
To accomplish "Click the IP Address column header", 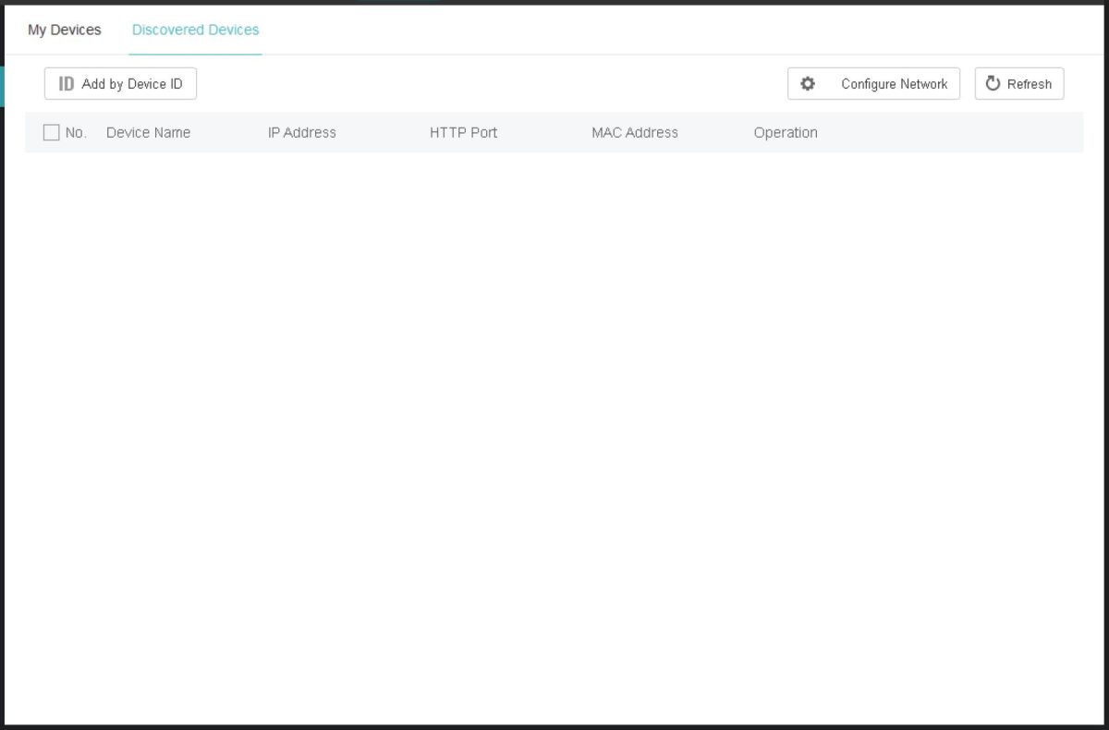I will point(301,132).
